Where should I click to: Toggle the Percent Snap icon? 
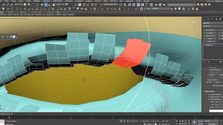(x=92, y=5)
